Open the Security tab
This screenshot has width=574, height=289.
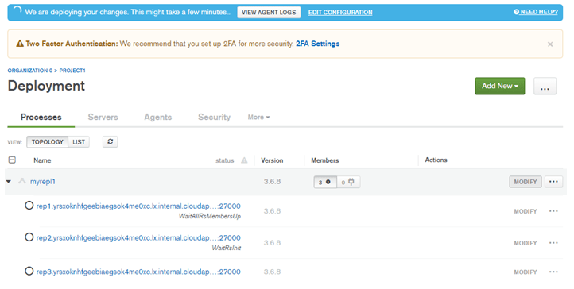pos(214,118)
